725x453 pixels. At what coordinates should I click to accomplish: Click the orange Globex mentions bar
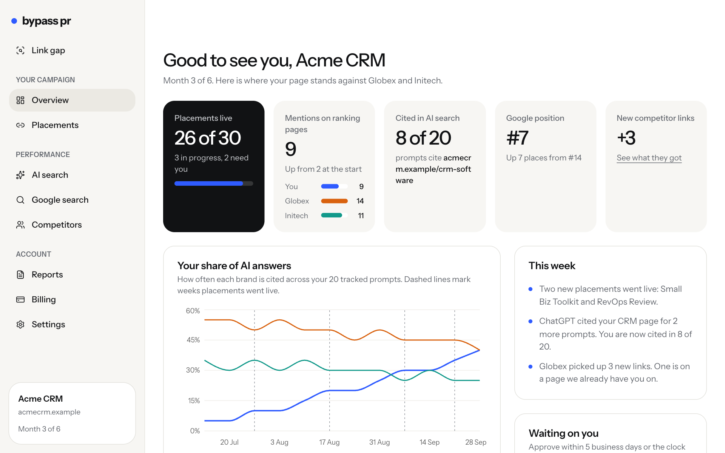tap(334, 201)
